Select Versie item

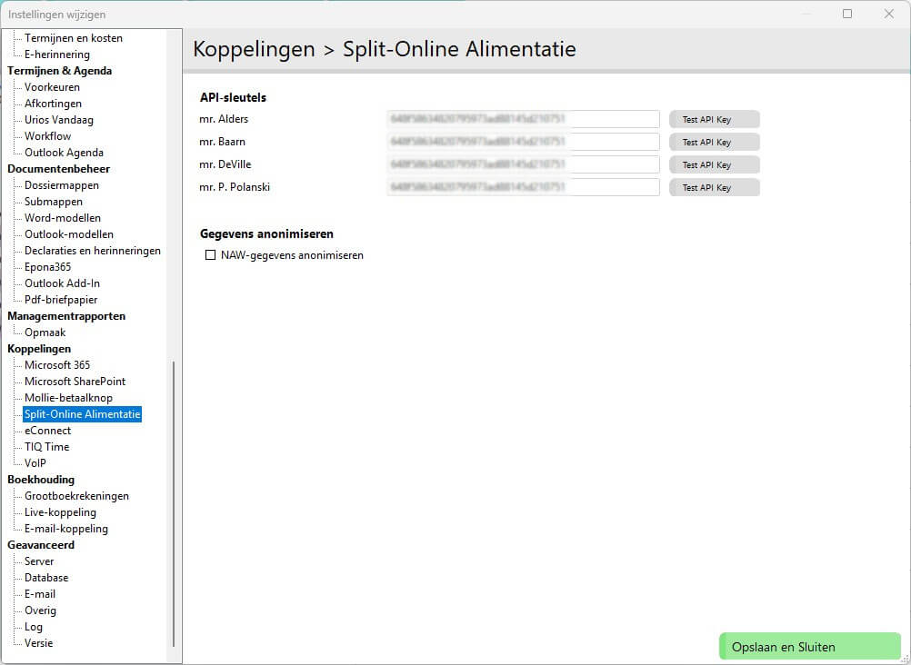pos(38,643)
